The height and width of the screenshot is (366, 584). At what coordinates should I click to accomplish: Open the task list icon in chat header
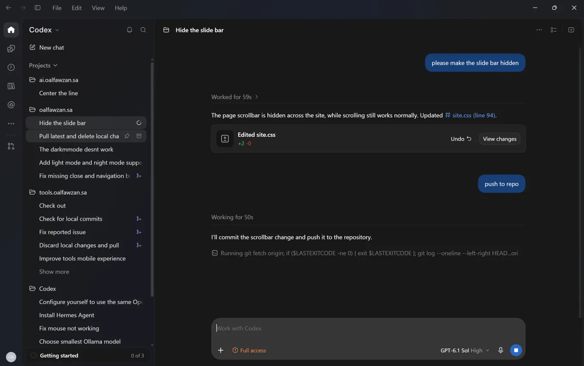pos(554,30)
